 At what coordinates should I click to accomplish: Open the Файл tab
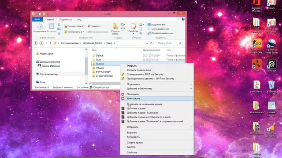click(37, 19)
